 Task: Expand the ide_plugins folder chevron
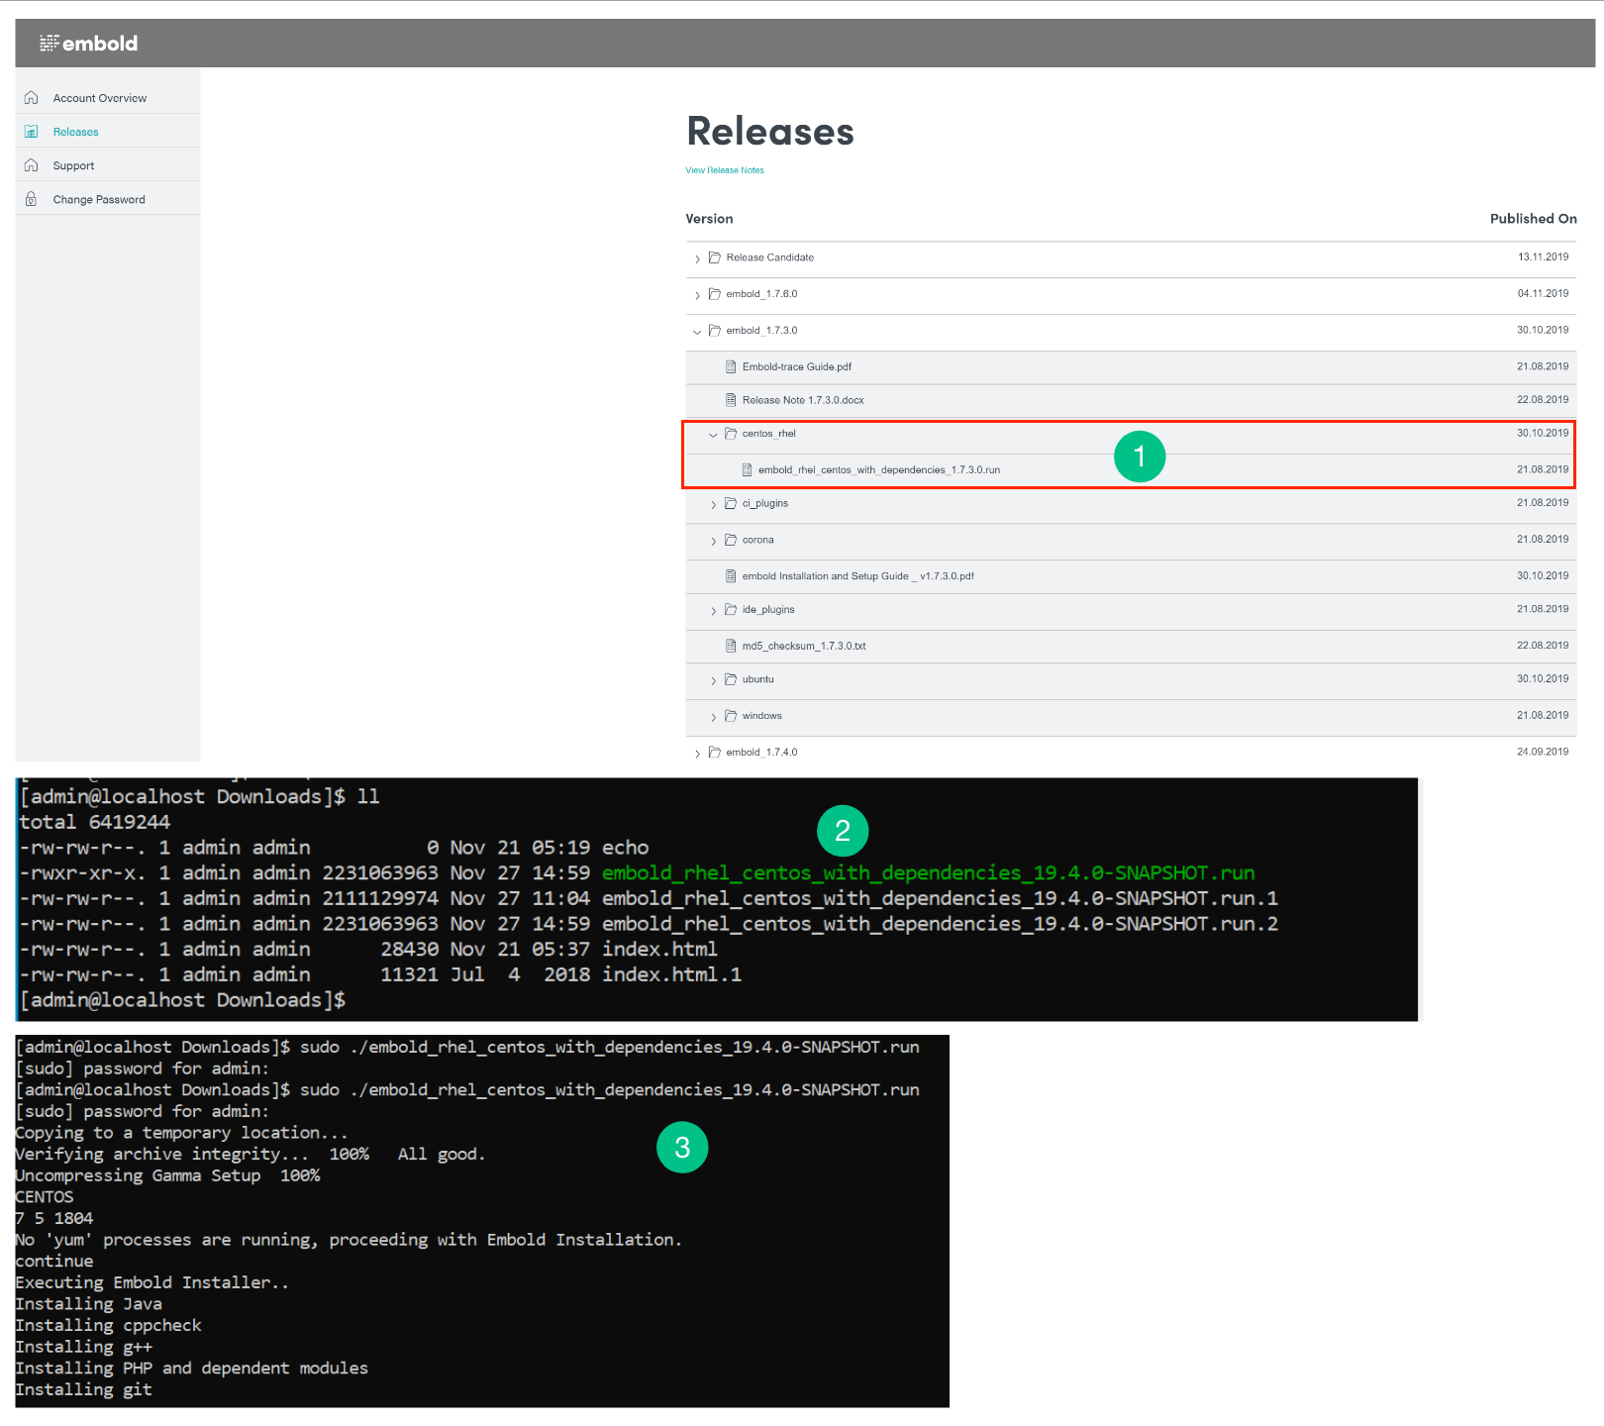pyautogui.click(x=713, y=611)
